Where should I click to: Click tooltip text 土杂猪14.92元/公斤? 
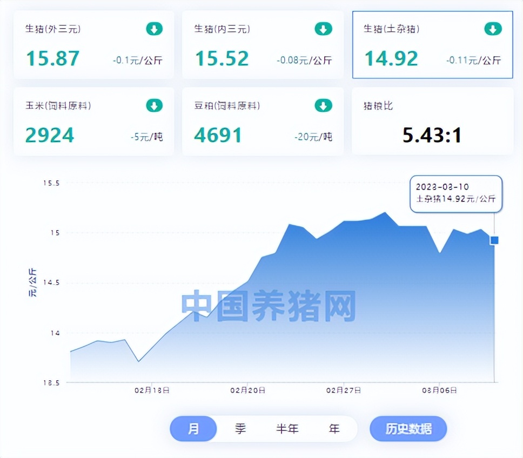(x=455, y=199)
